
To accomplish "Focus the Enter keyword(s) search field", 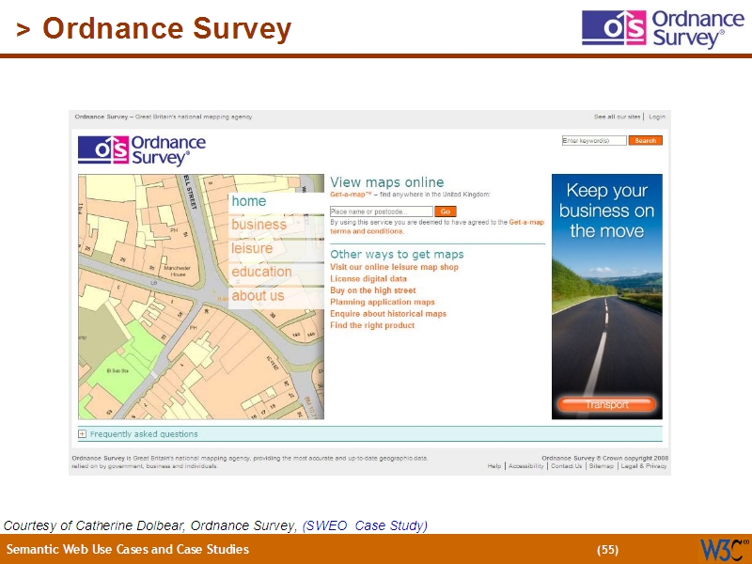I will pyautogui.click(x=593, y=141).
